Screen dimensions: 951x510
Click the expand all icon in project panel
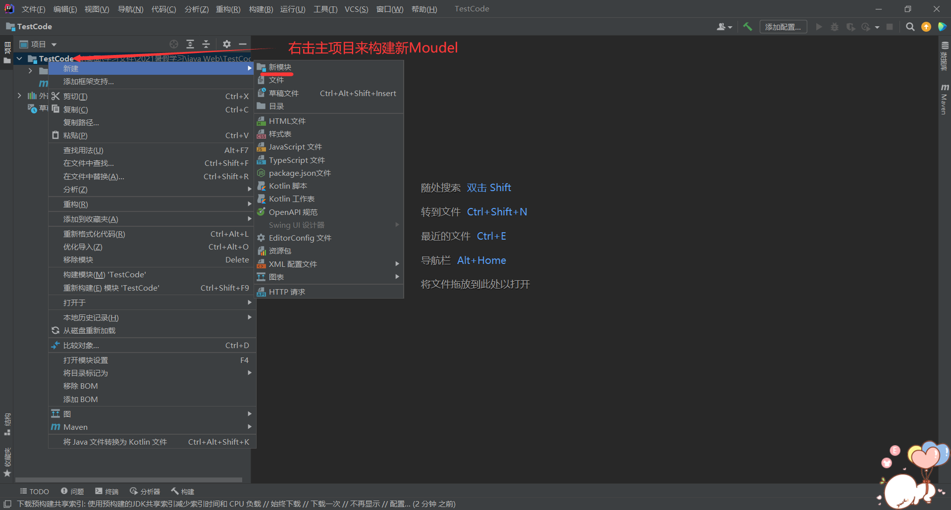(190, 44)
